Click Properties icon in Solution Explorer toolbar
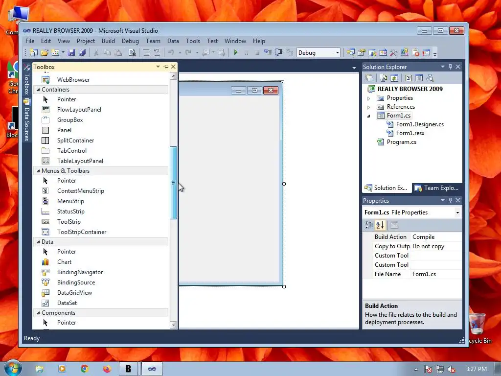Image resolution: width=501 pixels, height=376 pixels. click(x=369, y=78)
